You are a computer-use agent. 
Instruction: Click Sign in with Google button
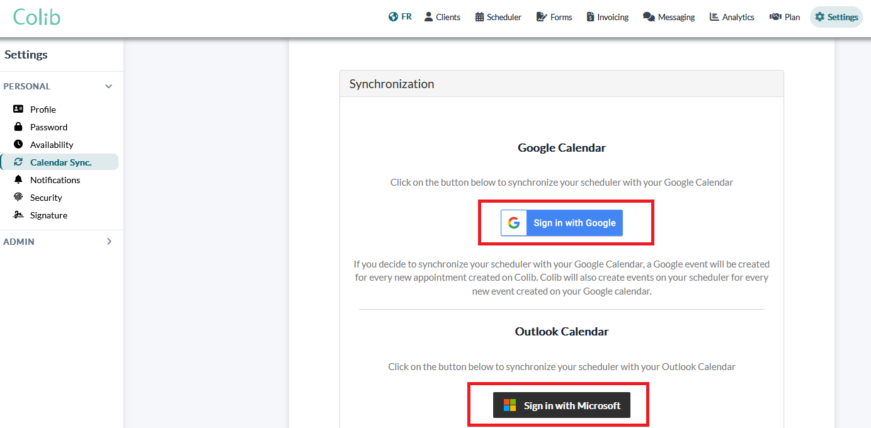tap(562, 223)
